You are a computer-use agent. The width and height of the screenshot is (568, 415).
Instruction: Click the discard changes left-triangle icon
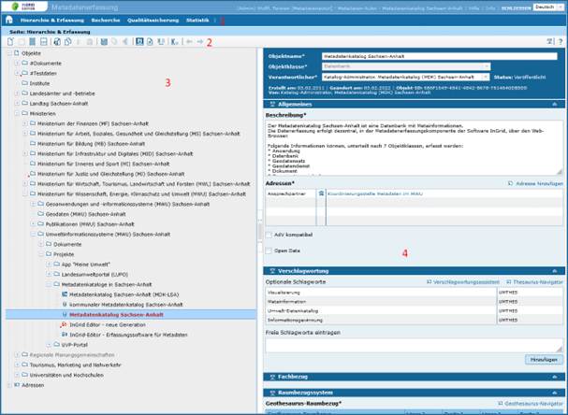(x=125, y=42)
